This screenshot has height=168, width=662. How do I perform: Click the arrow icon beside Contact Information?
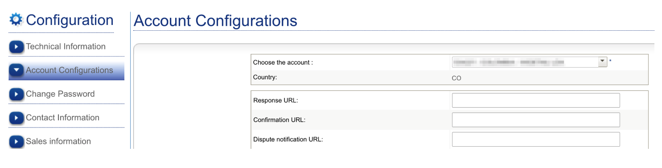click(x=16, y=118)
